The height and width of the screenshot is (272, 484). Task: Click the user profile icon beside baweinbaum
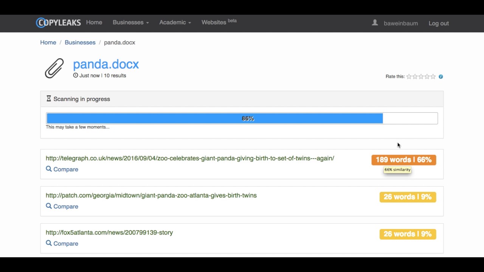[375, 23]
